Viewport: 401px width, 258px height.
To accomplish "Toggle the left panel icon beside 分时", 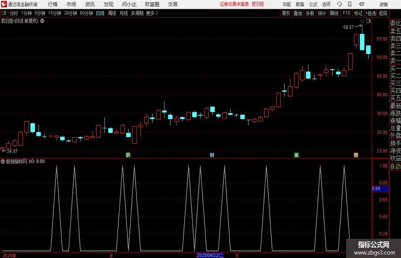I will click(4, 13).
